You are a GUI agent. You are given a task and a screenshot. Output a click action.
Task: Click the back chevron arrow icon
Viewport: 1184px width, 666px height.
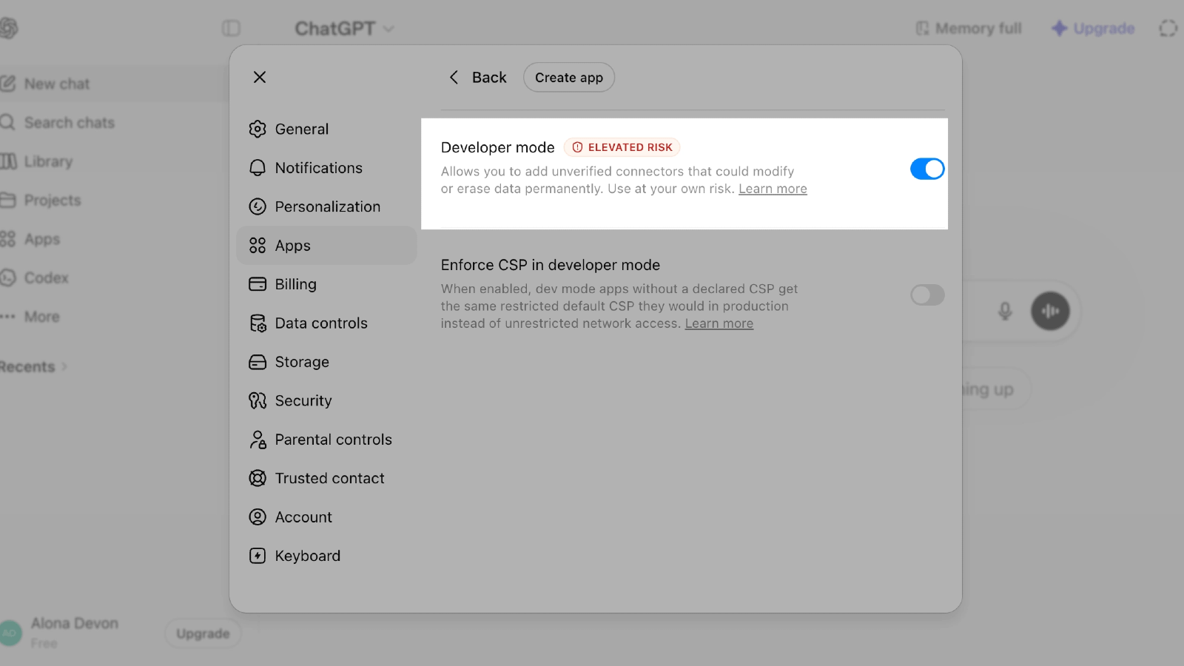point(454,77)
